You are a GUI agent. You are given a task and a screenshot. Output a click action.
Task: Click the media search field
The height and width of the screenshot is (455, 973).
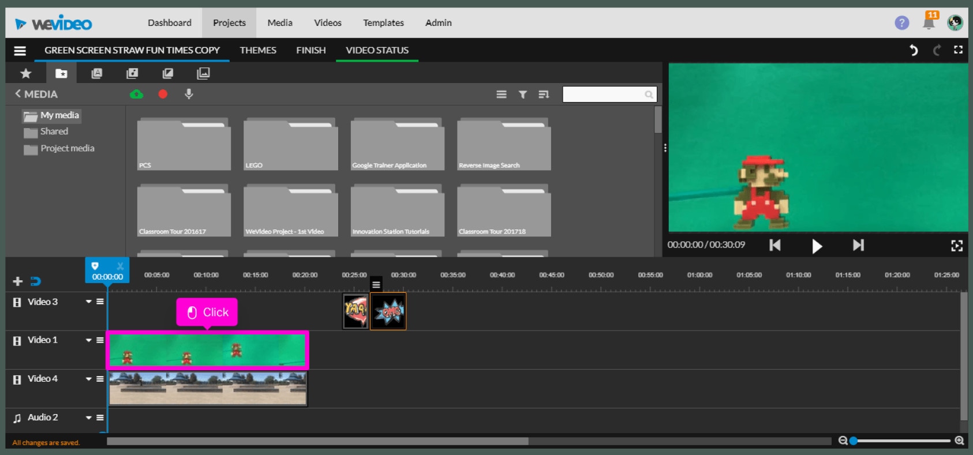[x=609, y=94]
